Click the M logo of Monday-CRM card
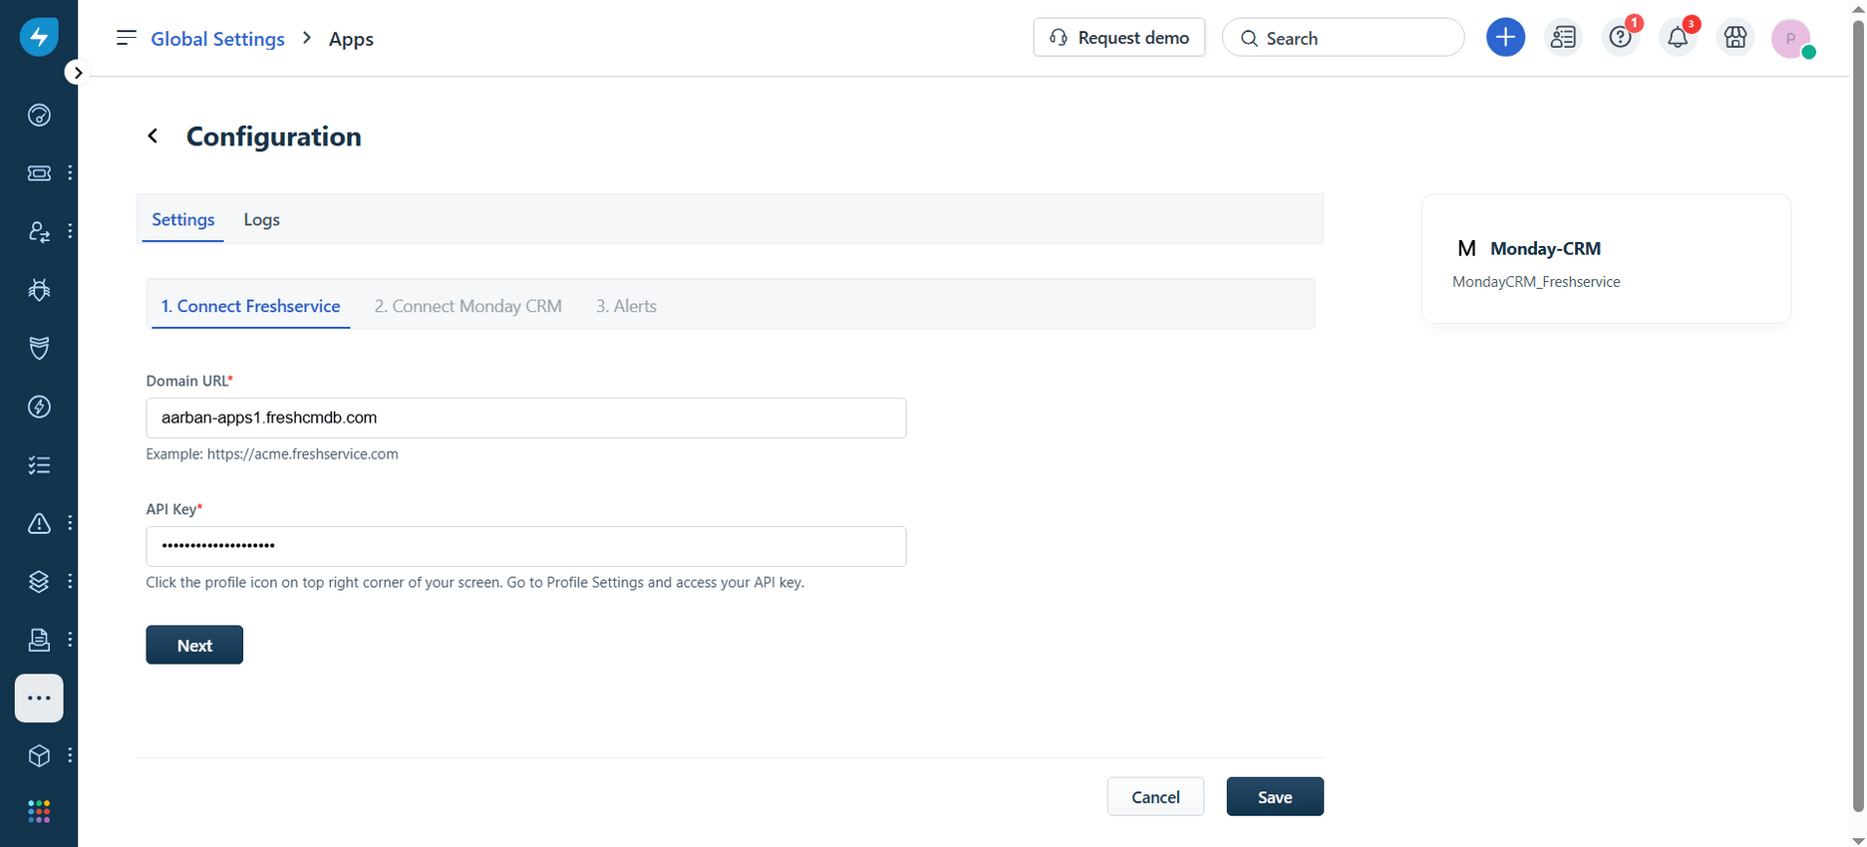The height and width of the screenshot is (847, 1867). (x=1466, y=248)
